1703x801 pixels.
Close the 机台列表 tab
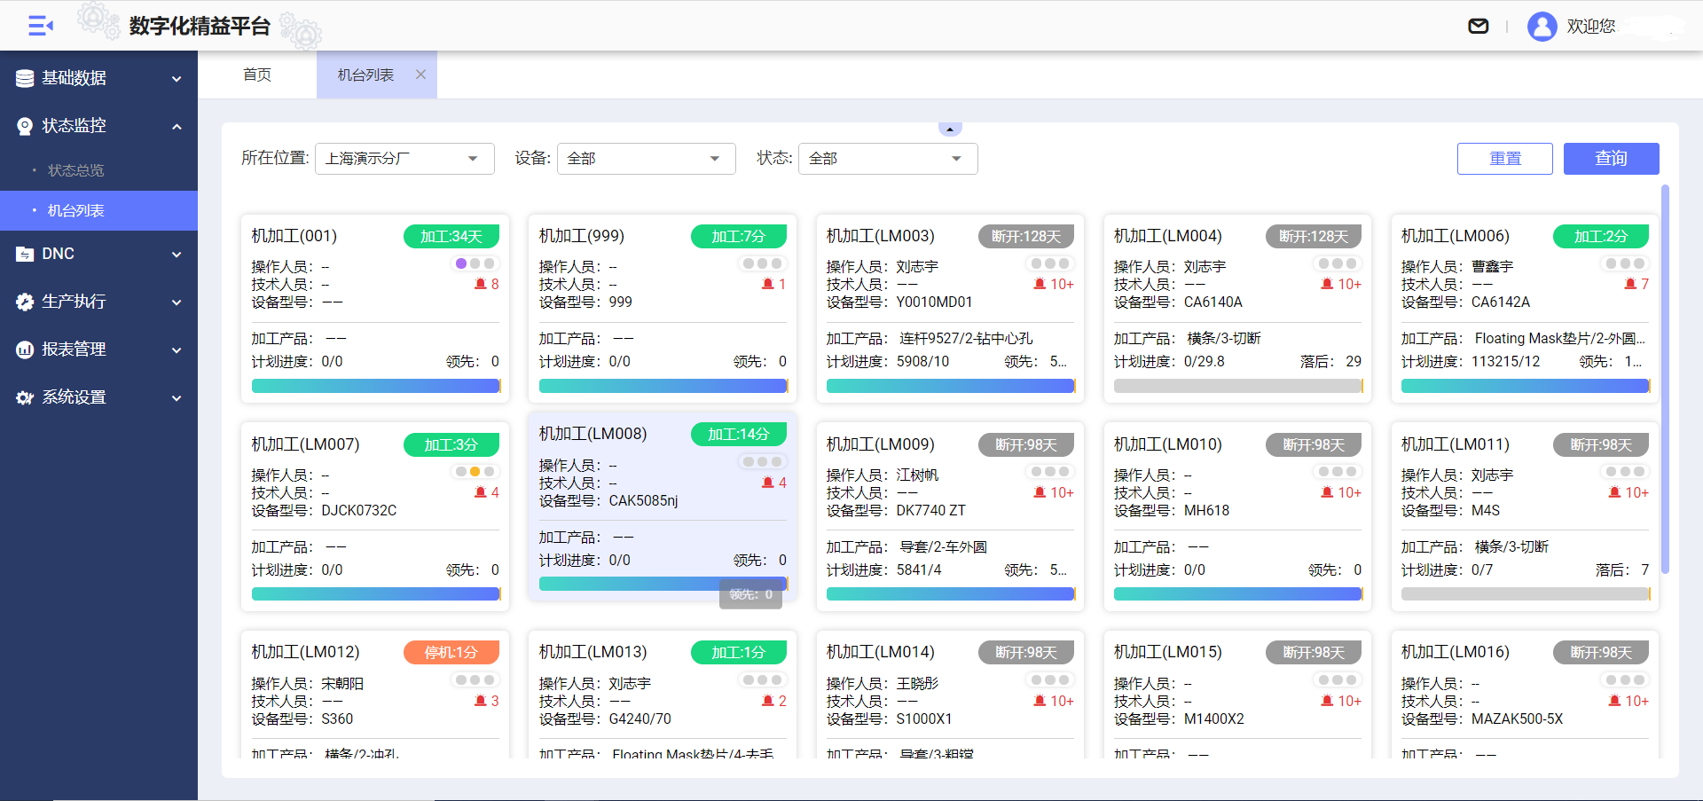pos(420,75)
